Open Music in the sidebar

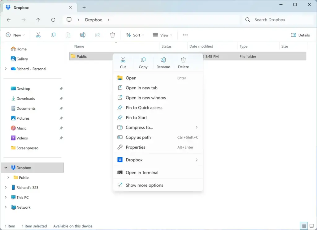[x=21, y=128]
